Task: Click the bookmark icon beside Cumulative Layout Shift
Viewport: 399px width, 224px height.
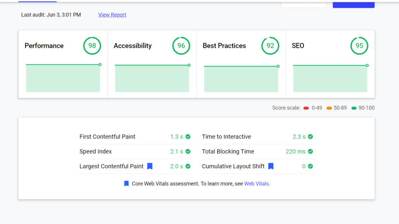Action: pyautogui.click(x=271, y=166)
